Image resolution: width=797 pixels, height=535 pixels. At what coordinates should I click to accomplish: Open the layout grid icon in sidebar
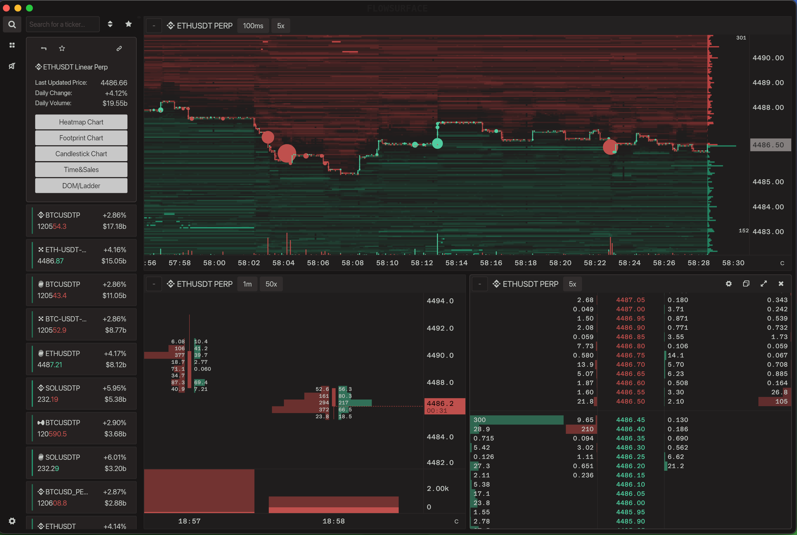tap(12, 45)
